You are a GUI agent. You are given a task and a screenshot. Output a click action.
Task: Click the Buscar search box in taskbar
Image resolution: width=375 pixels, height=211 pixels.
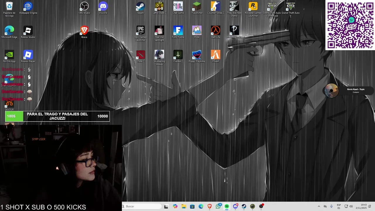[x=142, y=206]
